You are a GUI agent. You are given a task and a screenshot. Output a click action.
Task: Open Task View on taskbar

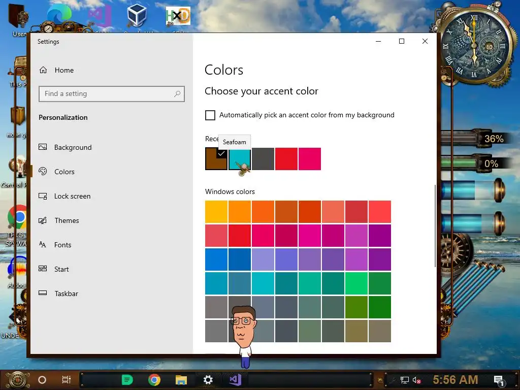[67, 380]
